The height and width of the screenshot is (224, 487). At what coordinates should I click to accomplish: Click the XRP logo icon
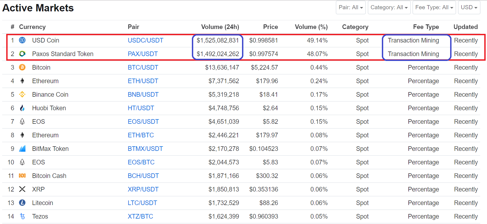[x=22, y=189]
